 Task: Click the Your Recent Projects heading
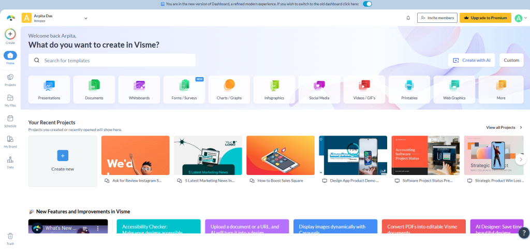pyautogui.click(x=52, y=123)
